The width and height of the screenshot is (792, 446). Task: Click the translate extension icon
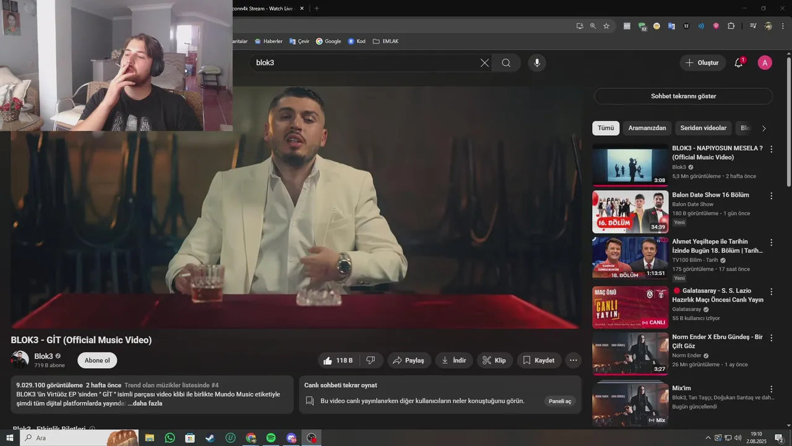(671, 26)
